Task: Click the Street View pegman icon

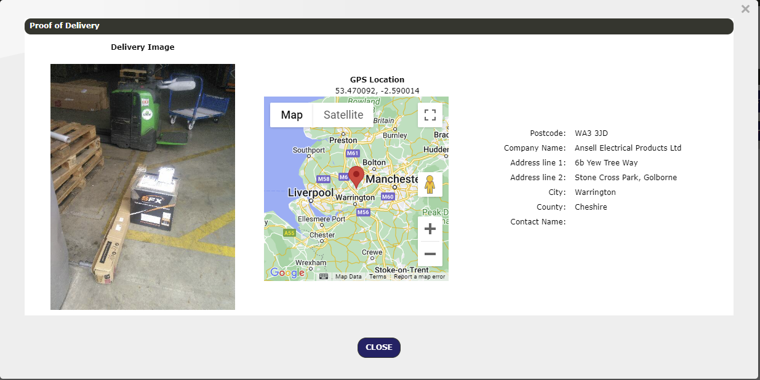Action: (430, 184)
